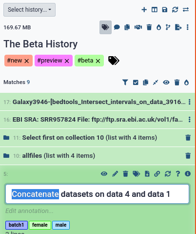
Task: Open the filter funnel icon
Action: (125, 83)
